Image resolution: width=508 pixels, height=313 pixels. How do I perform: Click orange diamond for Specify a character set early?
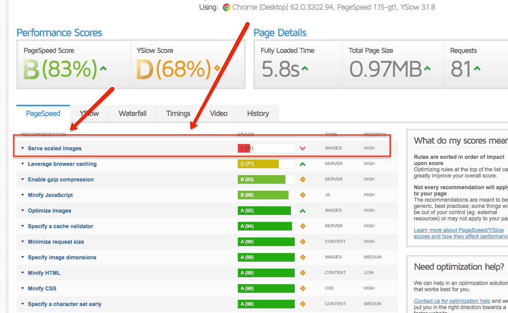point(303,304)
